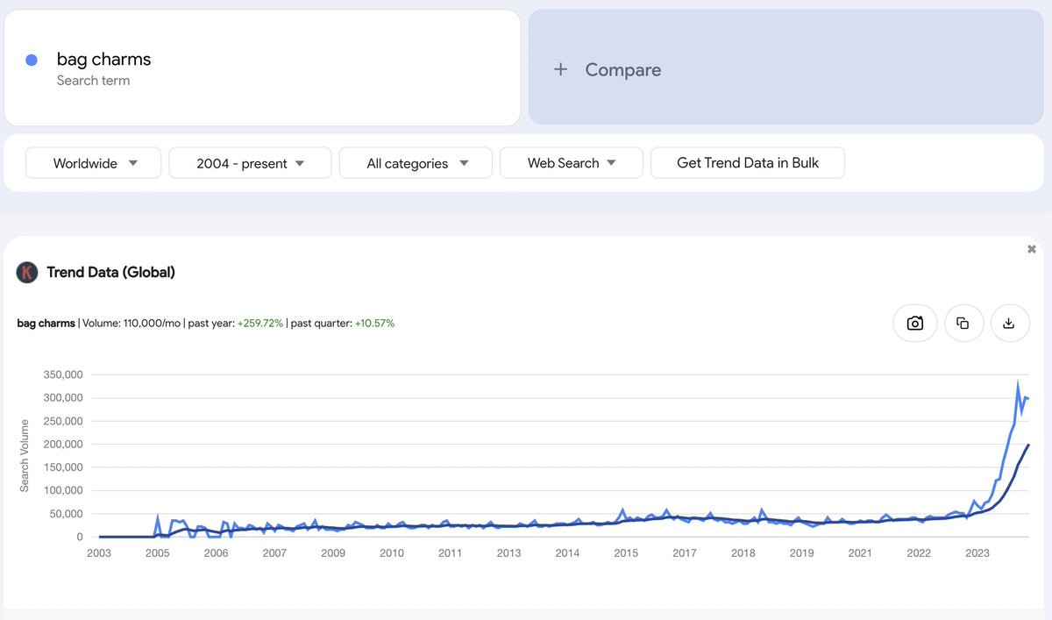Click the blue dot next to bag charms
Screen dimensions: 1052x620
click(x=32, y=61)
